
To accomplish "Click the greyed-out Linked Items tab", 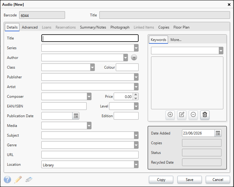I will point(144,27).
